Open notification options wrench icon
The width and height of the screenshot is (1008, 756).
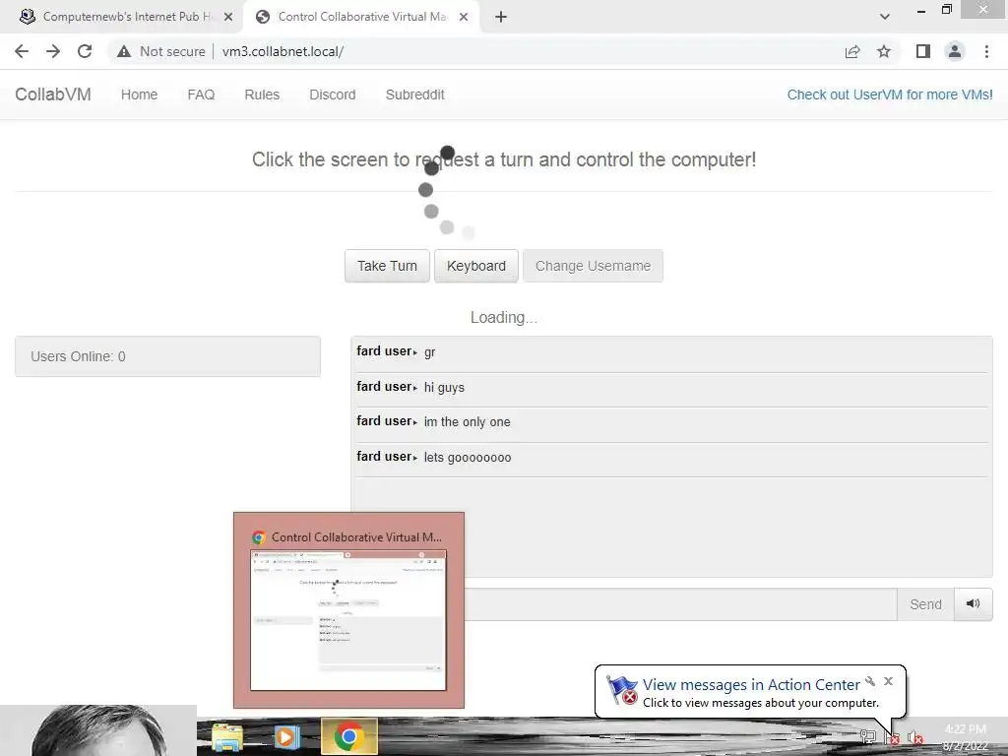(870, 681)
